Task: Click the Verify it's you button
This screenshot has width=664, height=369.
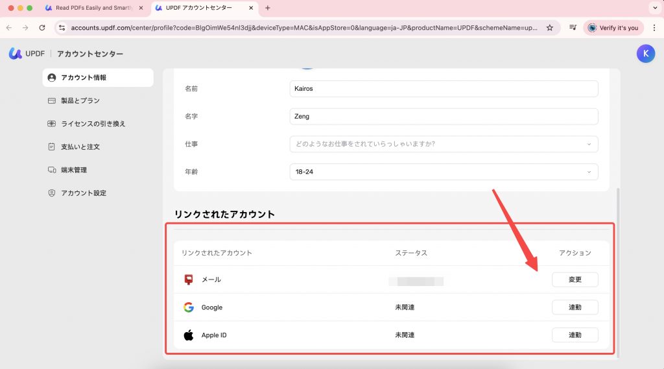Action: tap(613, 27)
